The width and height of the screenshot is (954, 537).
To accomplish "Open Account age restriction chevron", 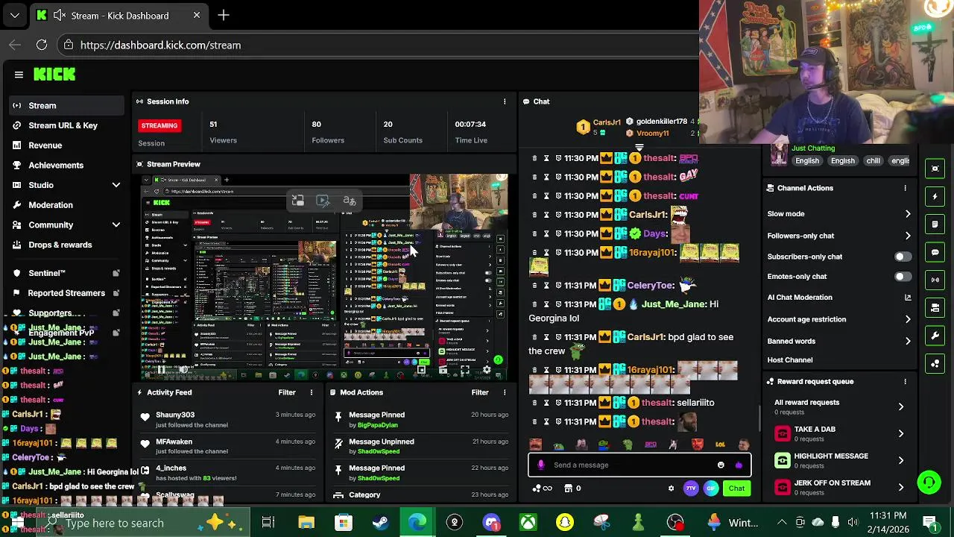I will tap(907, 319).
